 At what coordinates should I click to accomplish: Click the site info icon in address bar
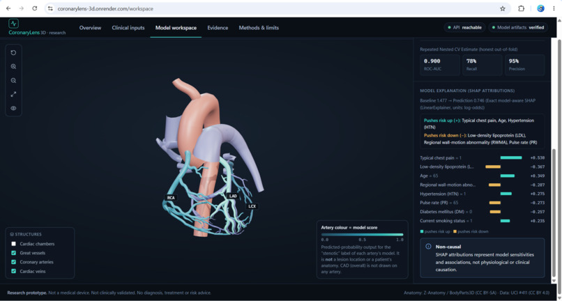tap(50, 8)
